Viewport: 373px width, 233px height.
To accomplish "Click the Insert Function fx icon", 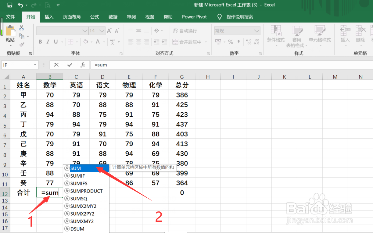I will point(83,65).
